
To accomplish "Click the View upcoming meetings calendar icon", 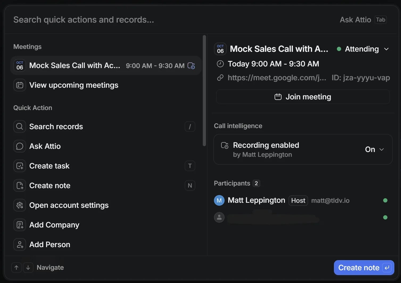I will tap(20, 85).
